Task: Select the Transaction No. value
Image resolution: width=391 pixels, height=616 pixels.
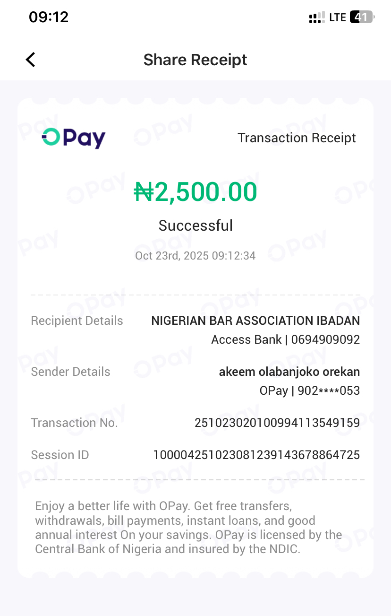Action: [x=277, y=423]
